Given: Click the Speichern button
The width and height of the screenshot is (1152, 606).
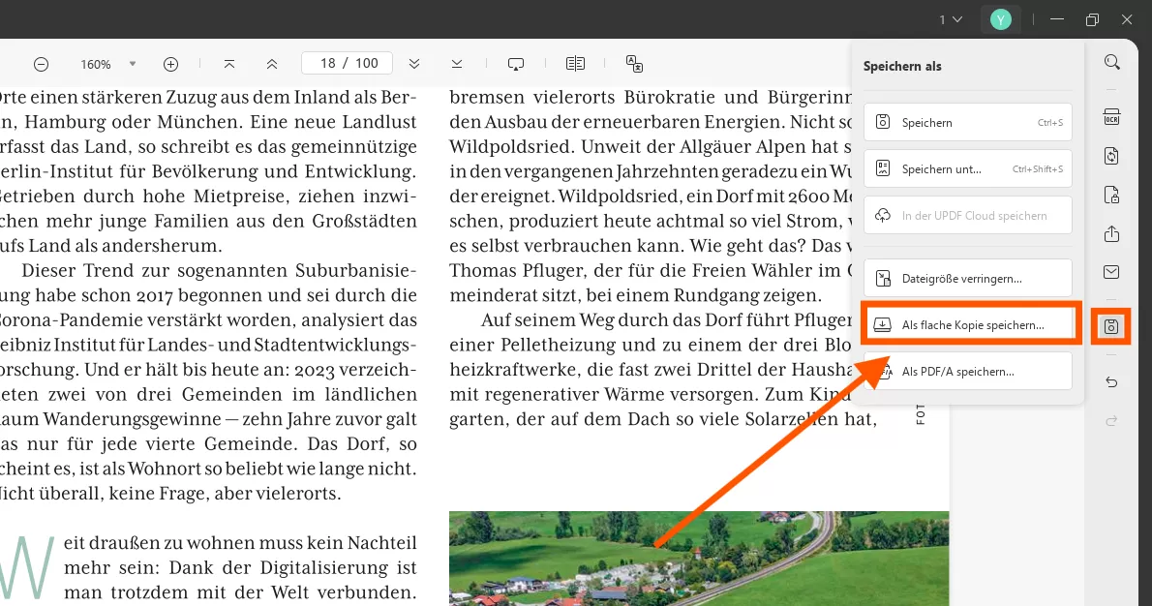Looking at the screenshot, I should coord(967,122).
